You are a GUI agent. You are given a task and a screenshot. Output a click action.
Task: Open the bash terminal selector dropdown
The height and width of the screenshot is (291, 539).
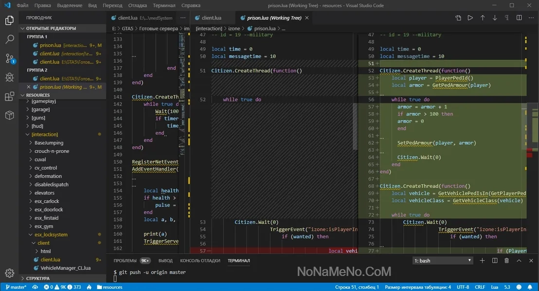[443, 261]
